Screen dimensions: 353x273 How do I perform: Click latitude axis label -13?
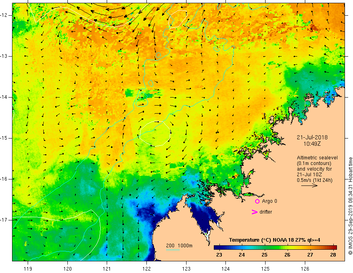coord(4,56)
